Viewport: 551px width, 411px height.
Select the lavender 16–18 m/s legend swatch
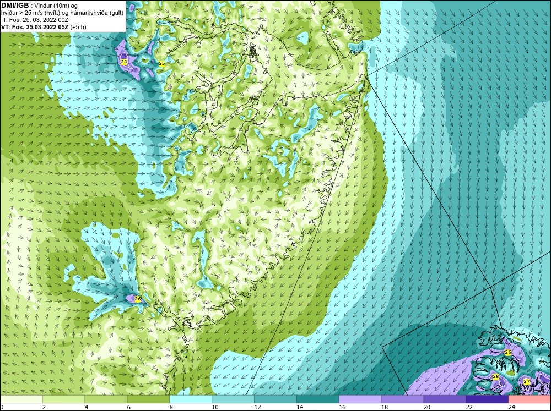pos(360,399)
